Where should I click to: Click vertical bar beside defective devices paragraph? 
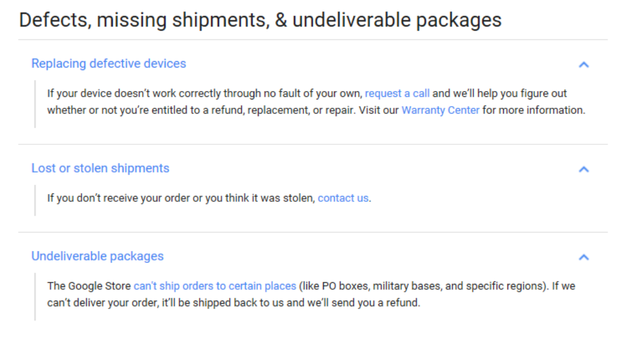click(35, 104)
